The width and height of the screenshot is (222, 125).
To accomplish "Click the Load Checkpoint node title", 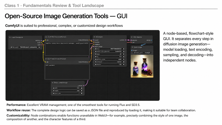I will coord(17,37).
